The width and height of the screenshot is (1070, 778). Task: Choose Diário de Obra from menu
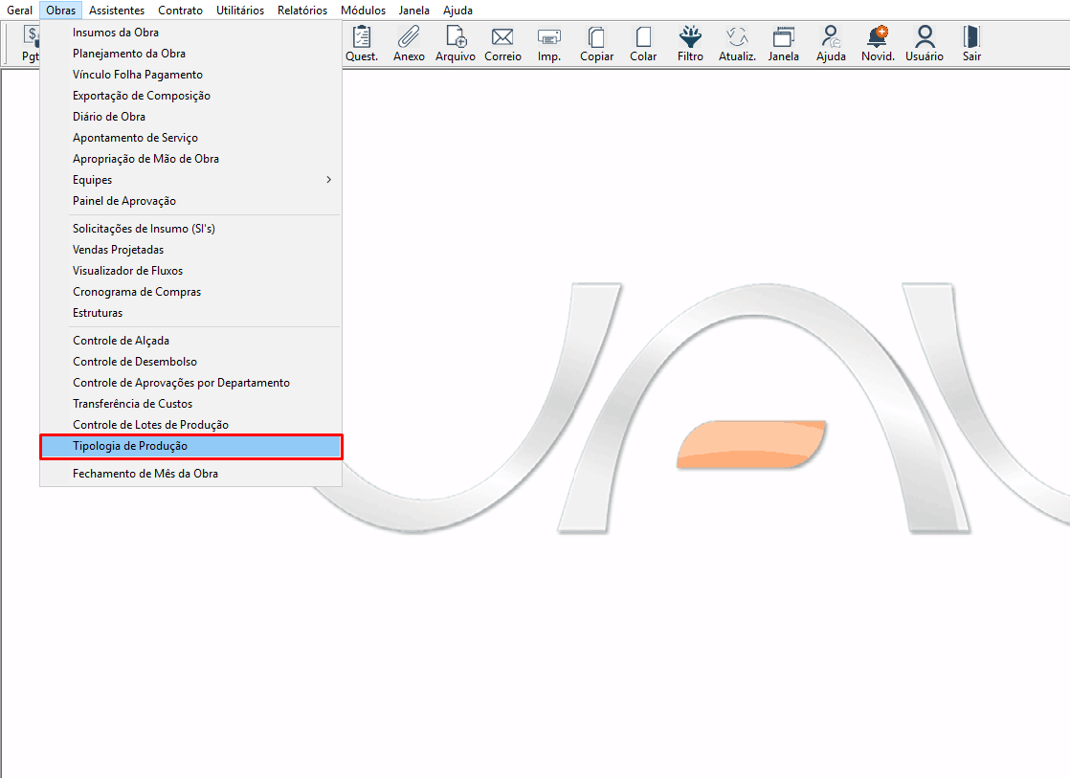point(109,117)
